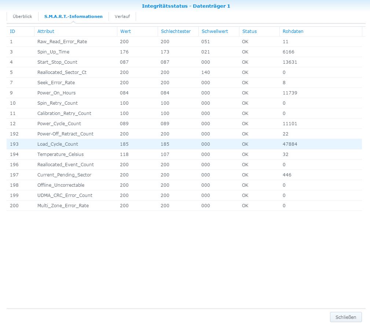Sort by the Wert column header
Image resolution: width=370 pixels, height=324 pixels.
[x=138, y=31]
